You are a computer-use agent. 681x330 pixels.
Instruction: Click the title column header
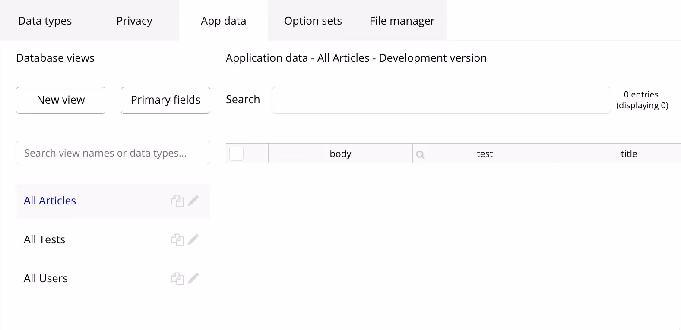pyautogui.click(x=619, y=154)
